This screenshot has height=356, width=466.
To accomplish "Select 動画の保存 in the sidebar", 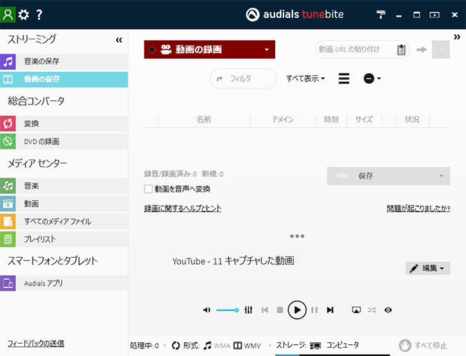I will tap(64, 79).
